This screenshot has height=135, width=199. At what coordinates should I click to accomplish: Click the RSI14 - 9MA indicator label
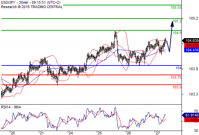(11, 107)
